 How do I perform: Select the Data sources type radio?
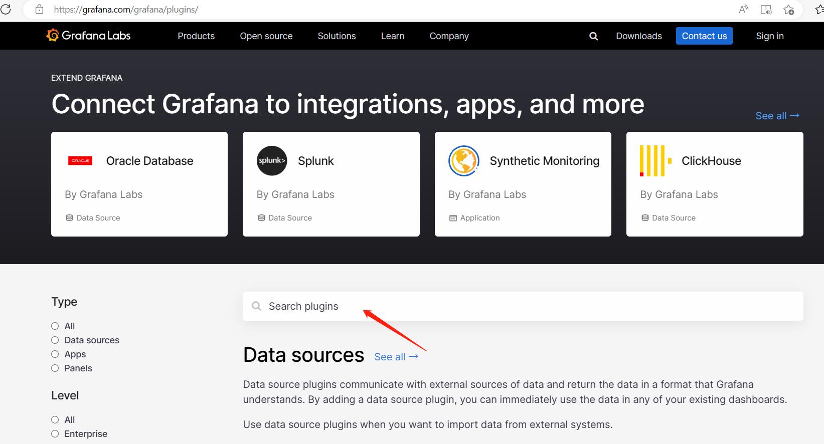[x=55, y=340]
